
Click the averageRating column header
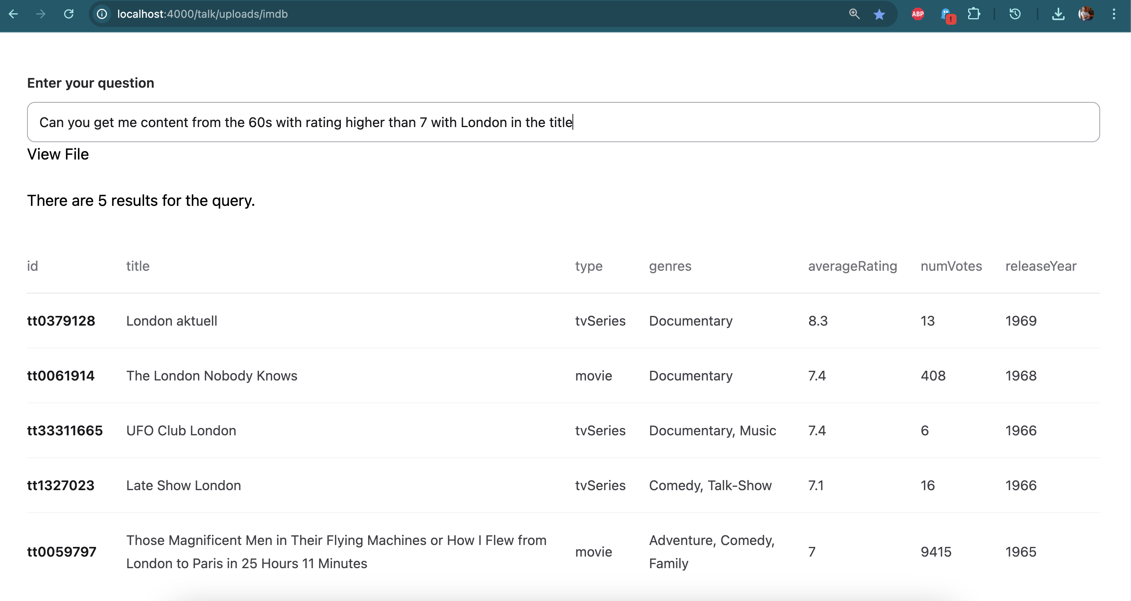tap(852, 266)
